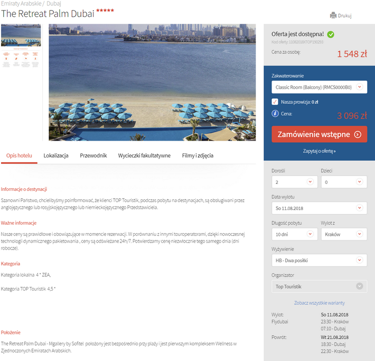This screenshot has width=375, height=361.
Task: Click the per-person price 1 548 zł
Action: 352,54
